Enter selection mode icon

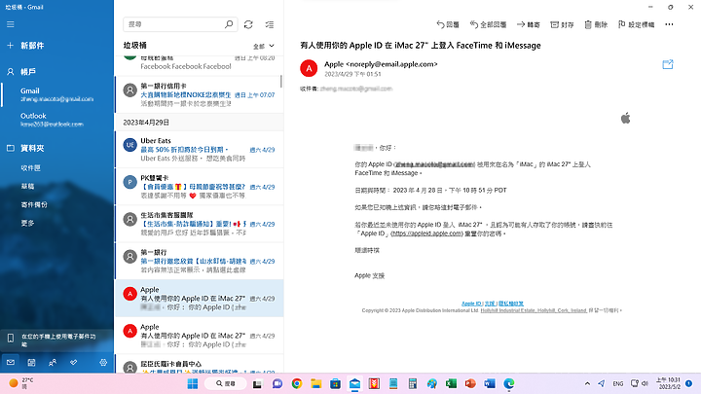click(x=270, y=24)
